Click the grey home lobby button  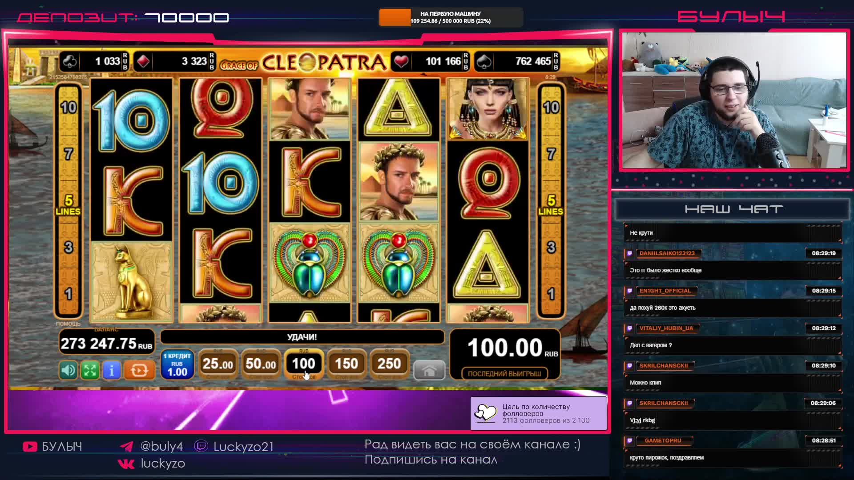click(429, 371)
